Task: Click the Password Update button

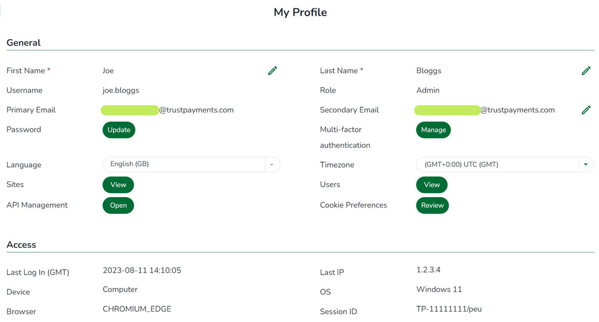Action: [x=119, y=130]
